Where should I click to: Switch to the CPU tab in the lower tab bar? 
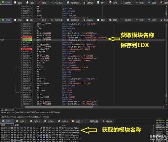tap(6, 20)
